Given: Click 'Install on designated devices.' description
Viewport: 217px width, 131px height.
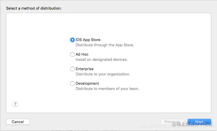Looking at the screenshot, I should point(102,60).
